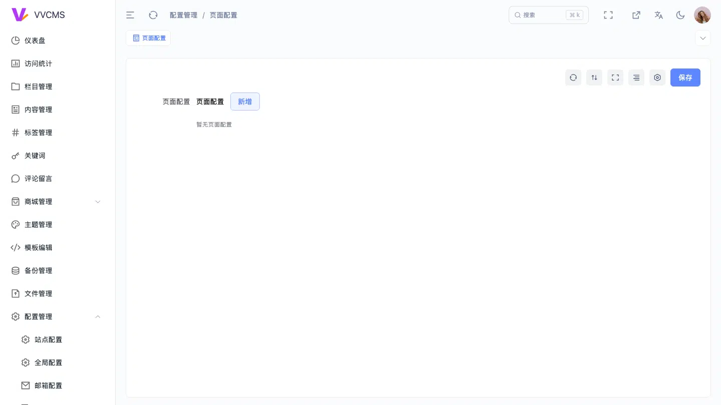Click the 配置管理 gear icon
Viewport: 721px width, 405px height.
pos(16,316)
